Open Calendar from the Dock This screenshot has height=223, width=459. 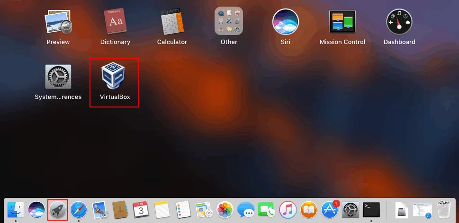(141, 209)
